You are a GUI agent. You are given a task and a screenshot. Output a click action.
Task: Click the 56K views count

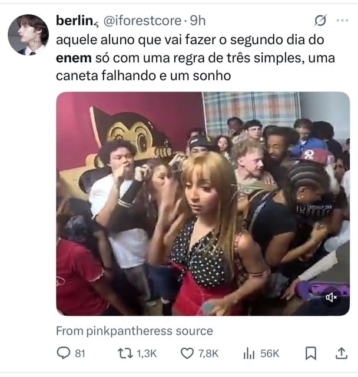(x=269, y=353)
